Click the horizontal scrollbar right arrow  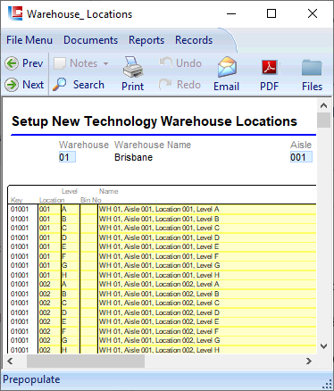pos(309,361)
